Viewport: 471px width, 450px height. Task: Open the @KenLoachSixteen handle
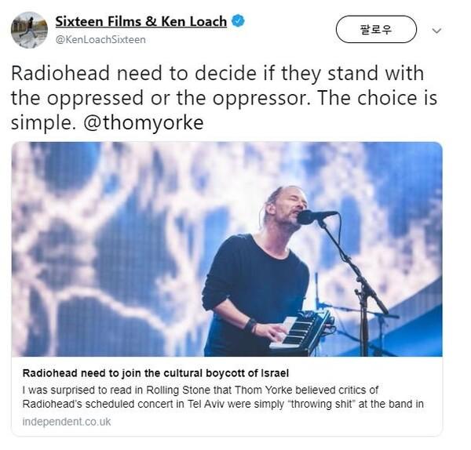point(100,40)
